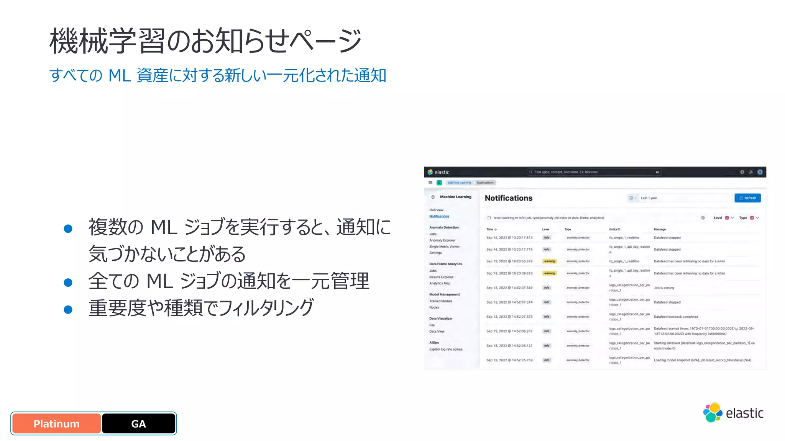
Task: Click the Machine Learning sidebar logo icon
Action: (x=433, y=197)
